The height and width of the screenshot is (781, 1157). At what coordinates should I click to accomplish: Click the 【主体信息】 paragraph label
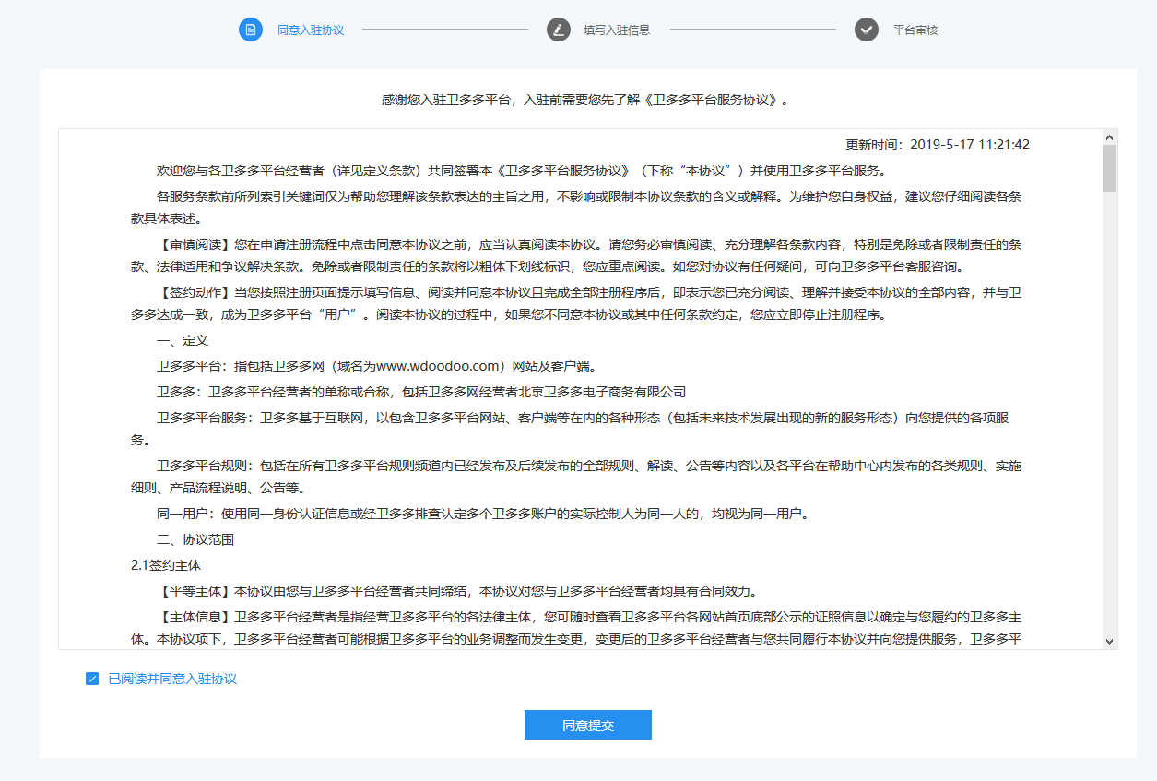(195, 616)
